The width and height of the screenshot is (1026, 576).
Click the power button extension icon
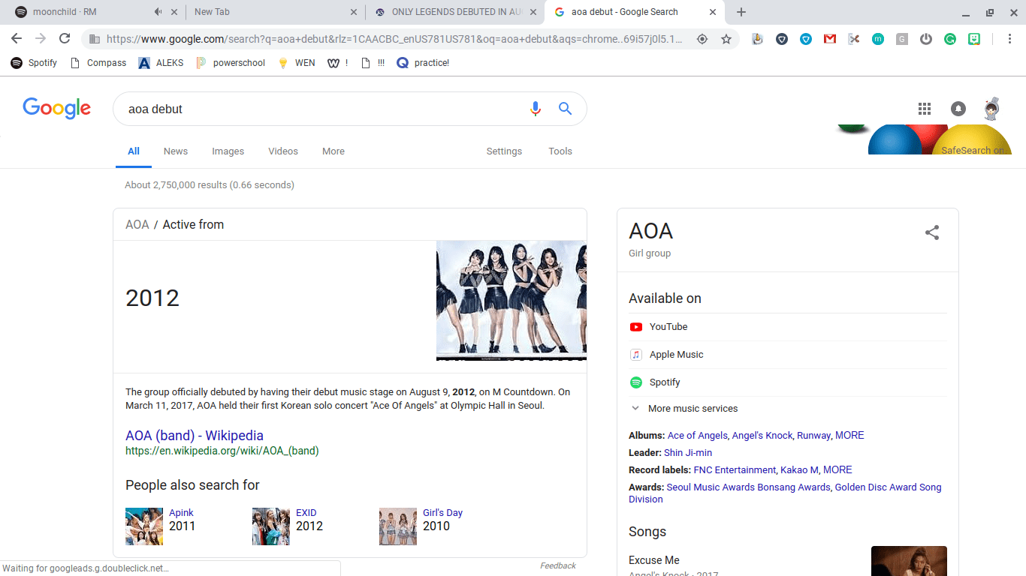[926, 39]
